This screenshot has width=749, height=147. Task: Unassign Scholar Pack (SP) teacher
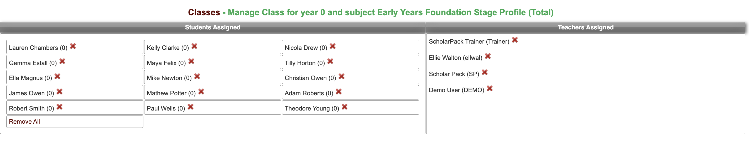pos(485,72)
